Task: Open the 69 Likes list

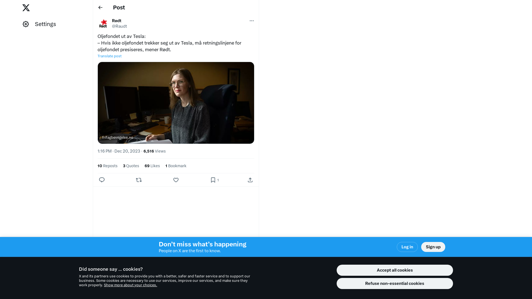Action: tap(152, 166)
